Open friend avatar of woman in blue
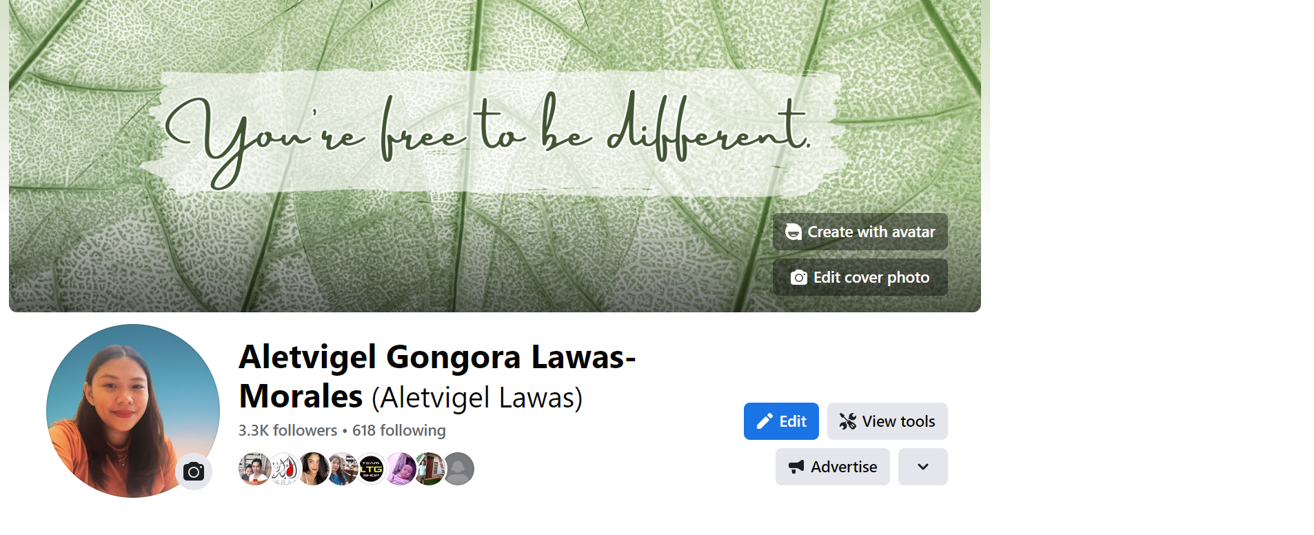Image resolution: width=1314 pixels, height=535 pixels. [x=342, y=469]
